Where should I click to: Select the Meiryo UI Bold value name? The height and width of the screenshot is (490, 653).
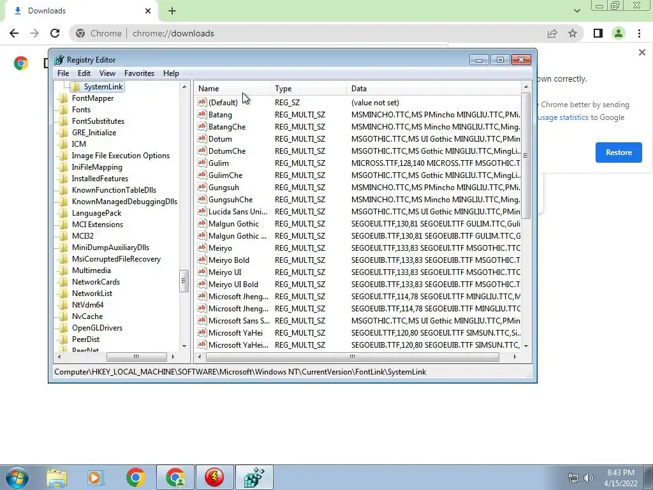(233, 284)
